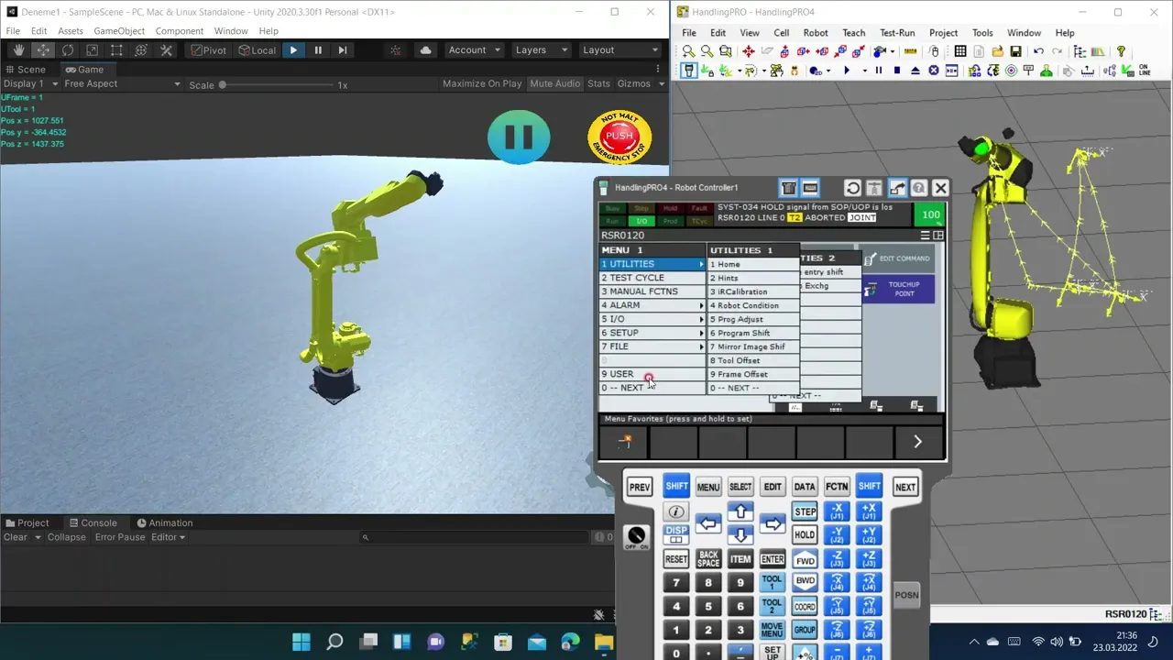The height and width of the screenshot is (660, 1173).
Task: Toggle Gizmos in Game view
Action: [x=633, y=83]
